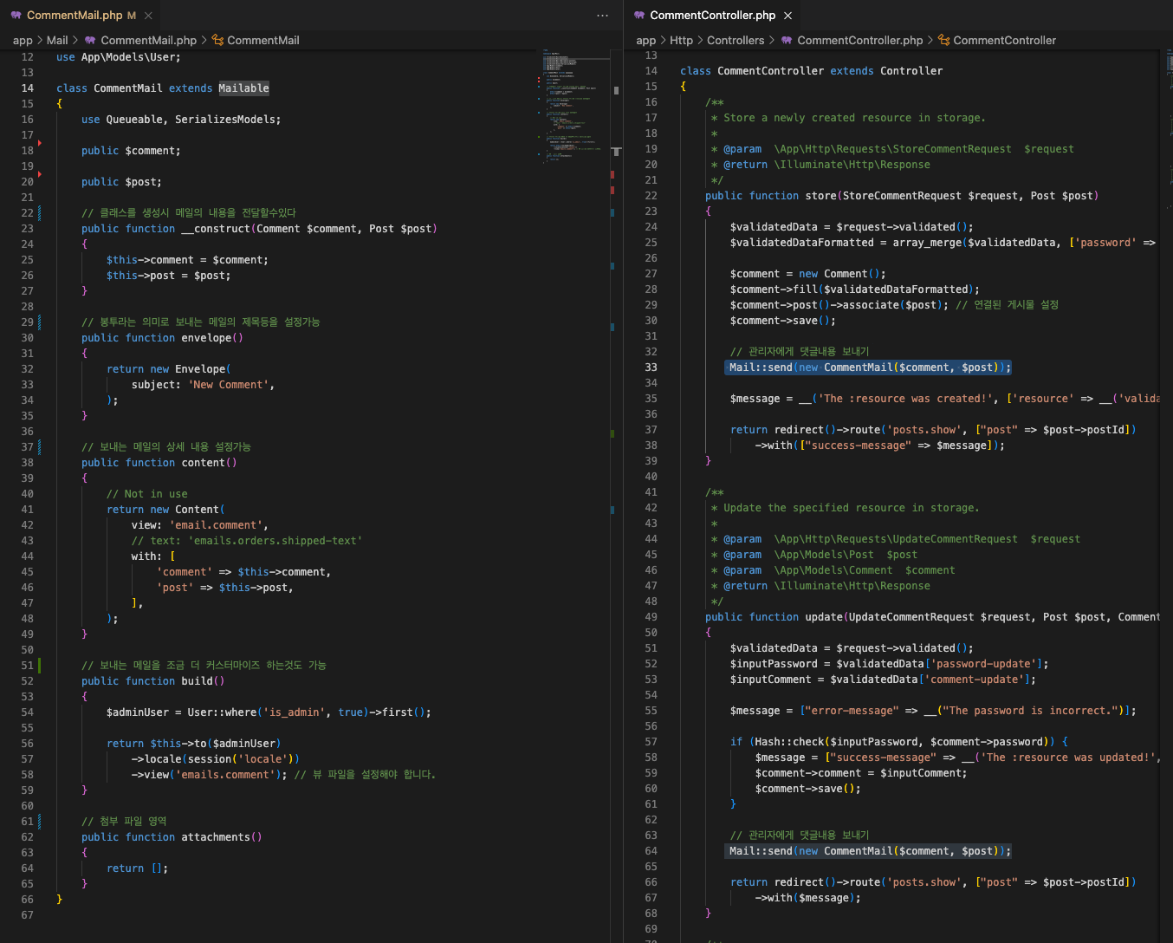Click the 'build()' function declaration

coord(153,681)
